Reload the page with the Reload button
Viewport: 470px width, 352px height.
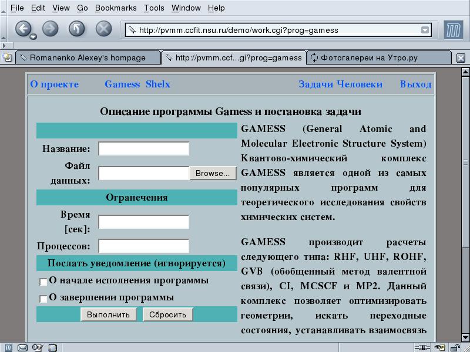pos(77,29)
